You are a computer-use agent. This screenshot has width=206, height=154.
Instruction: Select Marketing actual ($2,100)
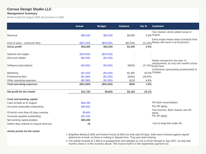(85, 73)
